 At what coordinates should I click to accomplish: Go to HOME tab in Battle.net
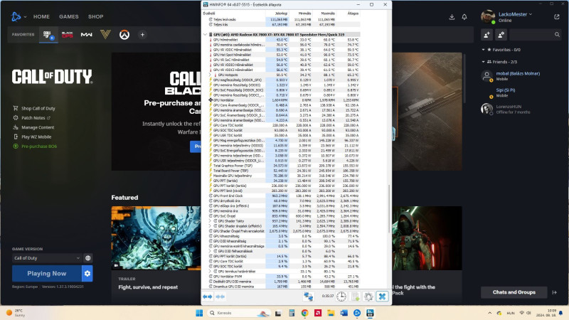click(x=41, y=16)
